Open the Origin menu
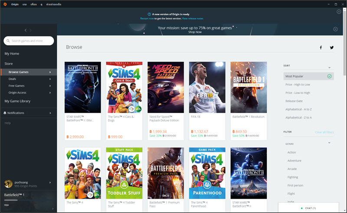 coord(15,4)
